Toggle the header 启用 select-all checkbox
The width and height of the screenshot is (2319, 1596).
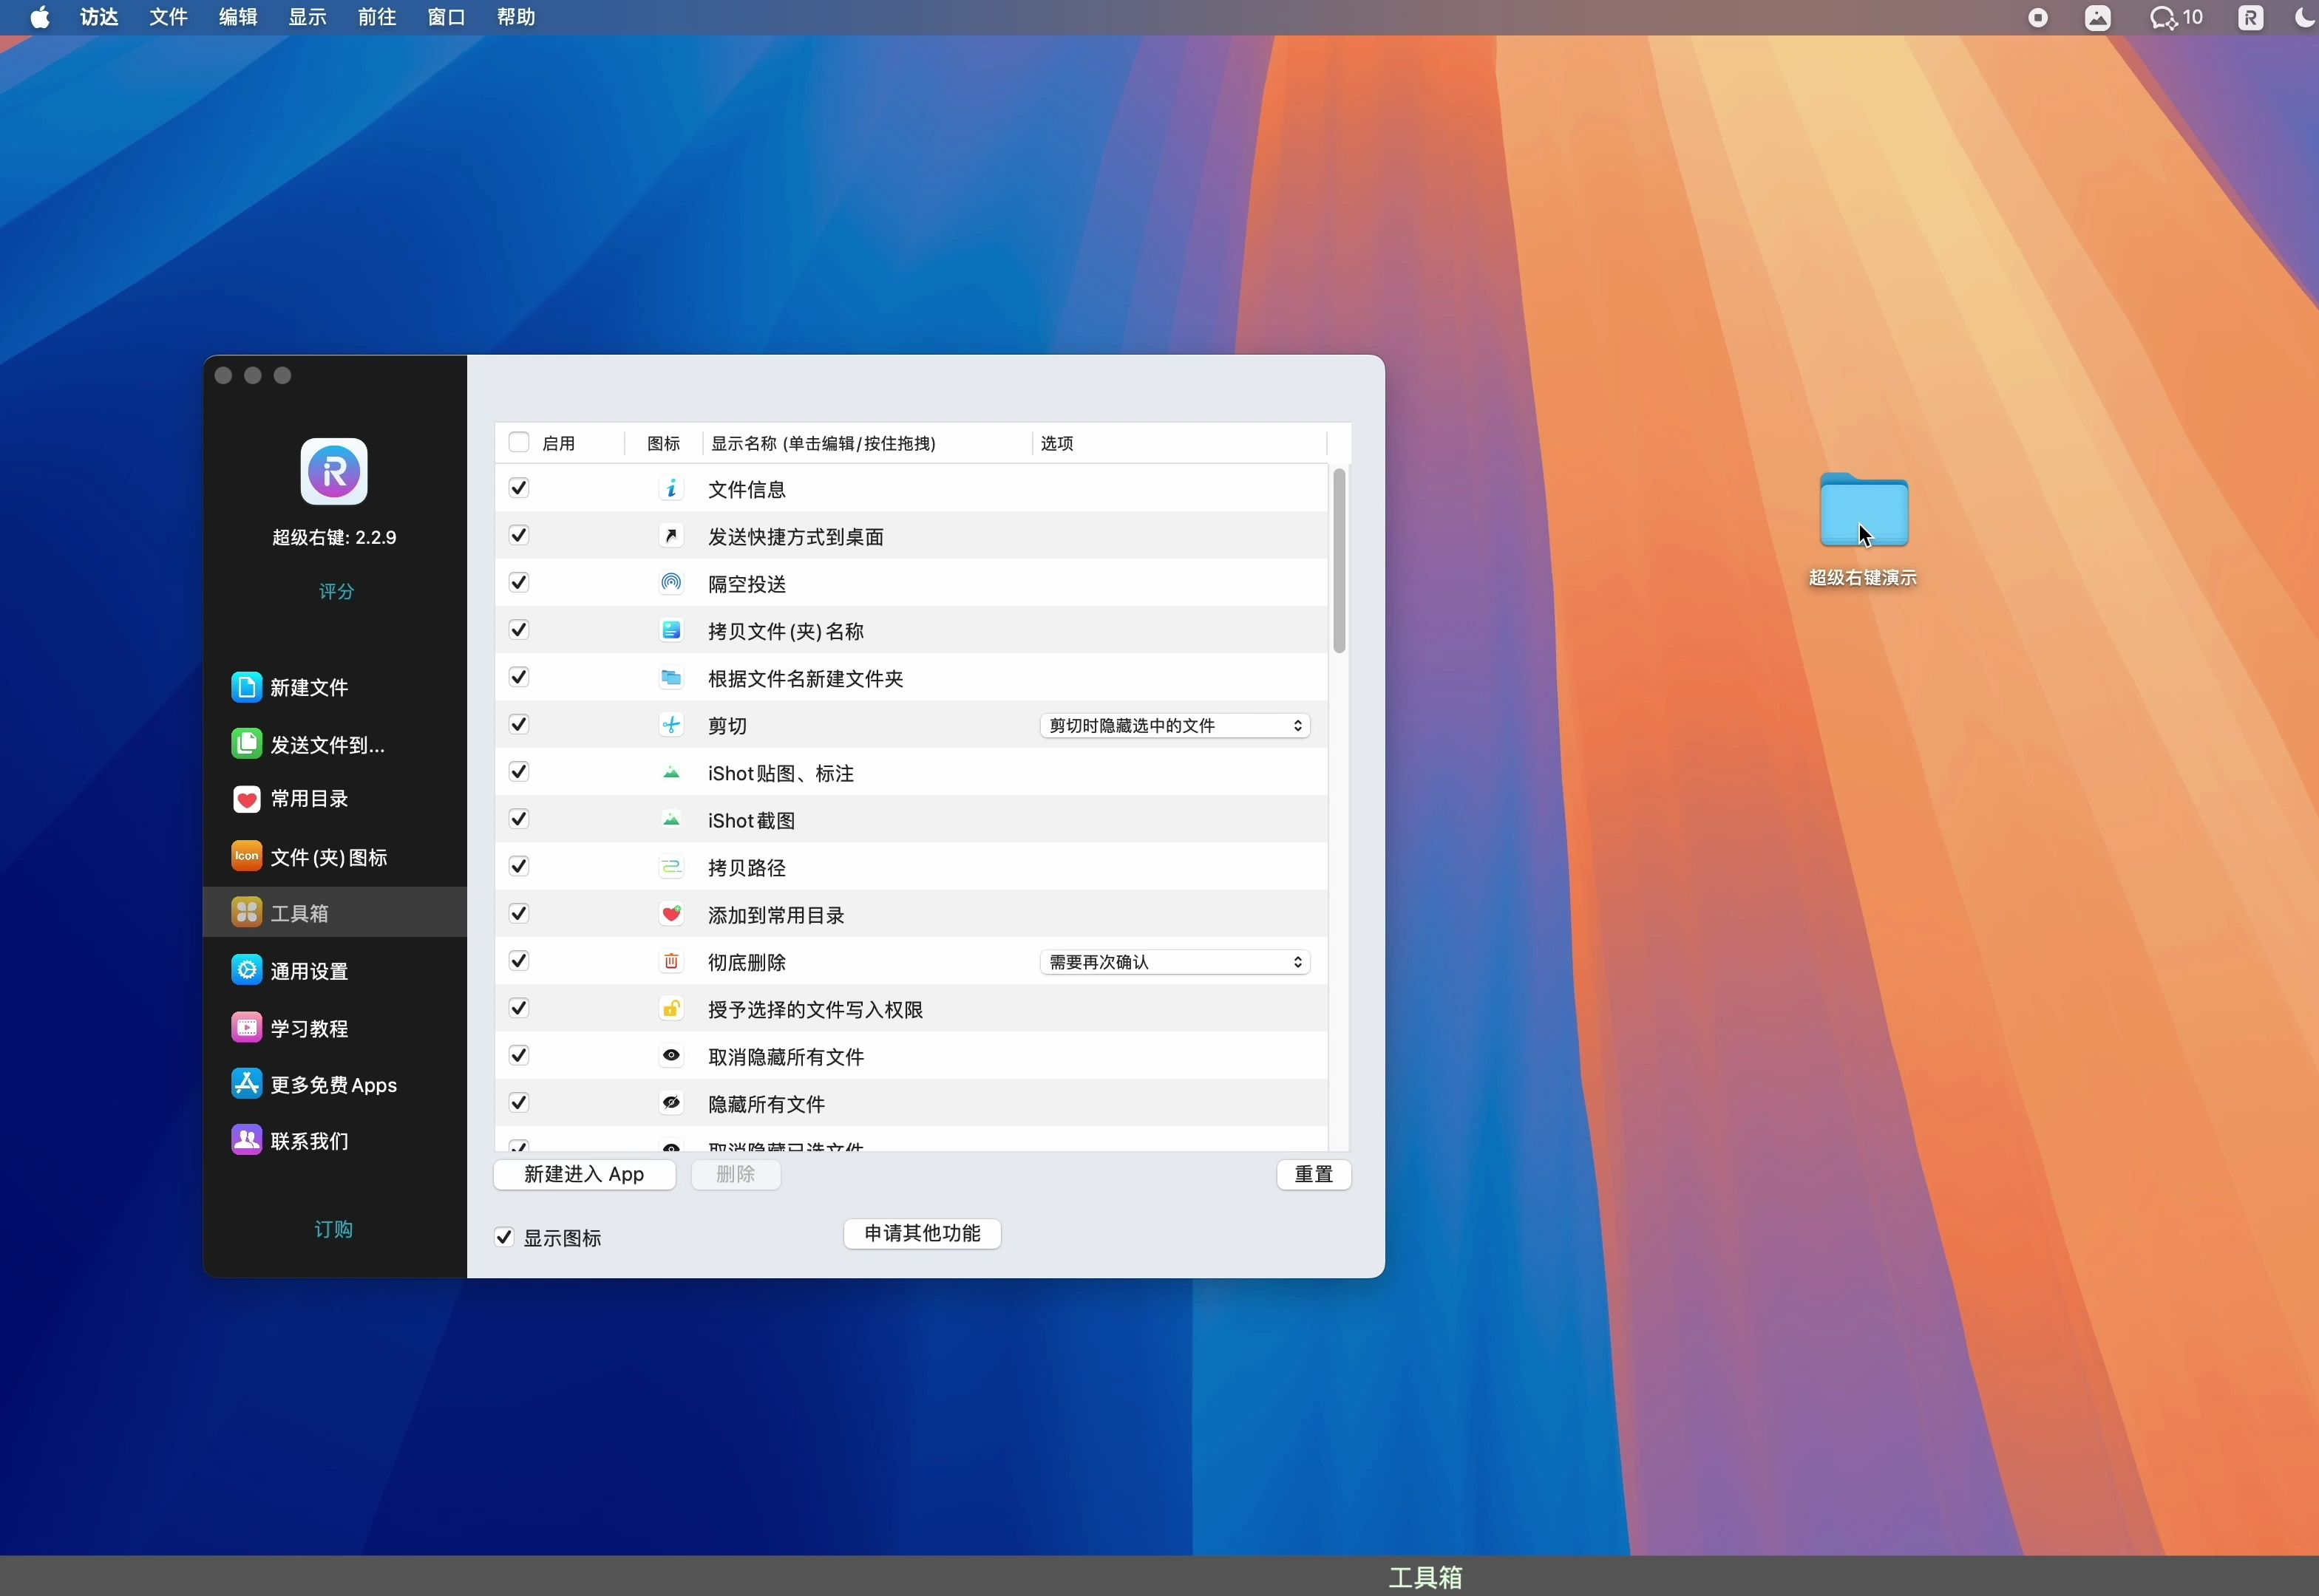[x=518, y=442]
